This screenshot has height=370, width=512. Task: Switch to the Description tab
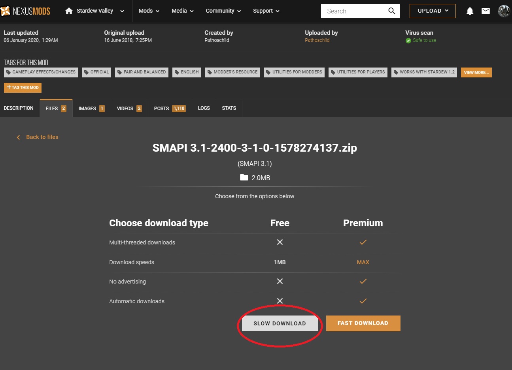point(19,108)
